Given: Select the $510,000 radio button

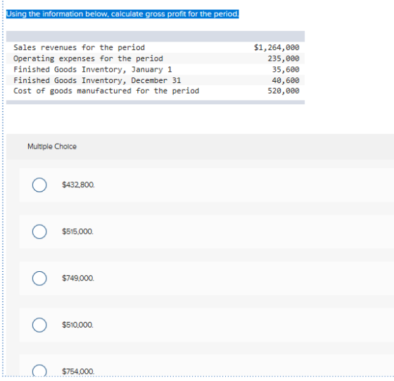Looking at the screenshot, I should [x=39, y=325].
